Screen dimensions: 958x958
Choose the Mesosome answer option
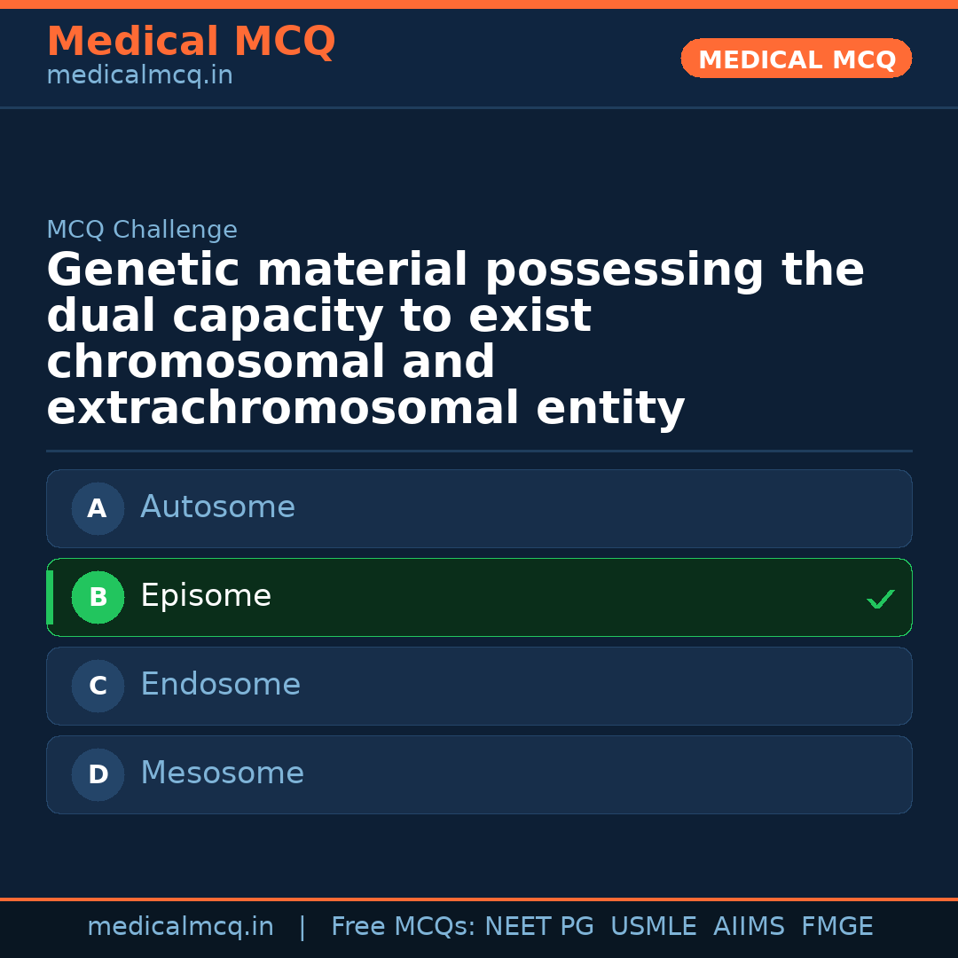[479, 774]
